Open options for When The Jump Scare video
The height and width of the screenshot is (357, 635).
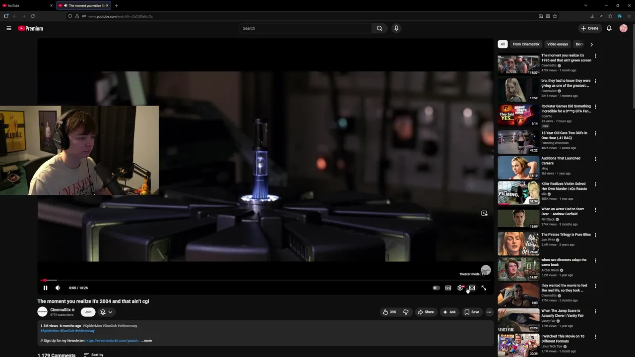coord(595,311)
